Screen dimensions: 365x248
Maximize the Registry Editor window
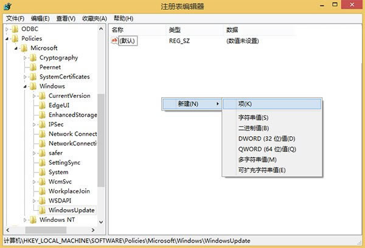[335, 4]
